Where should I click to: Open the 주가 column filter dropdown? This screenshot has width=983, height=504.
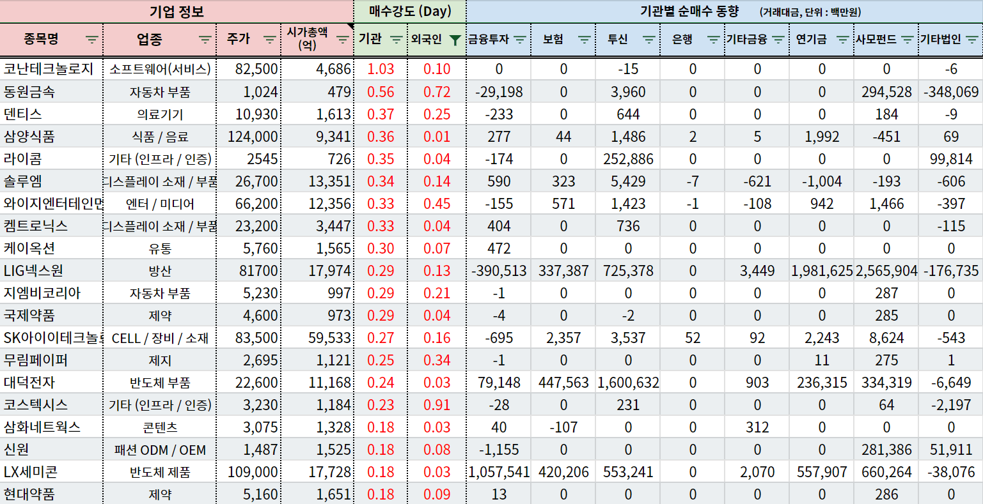(270, 40)
